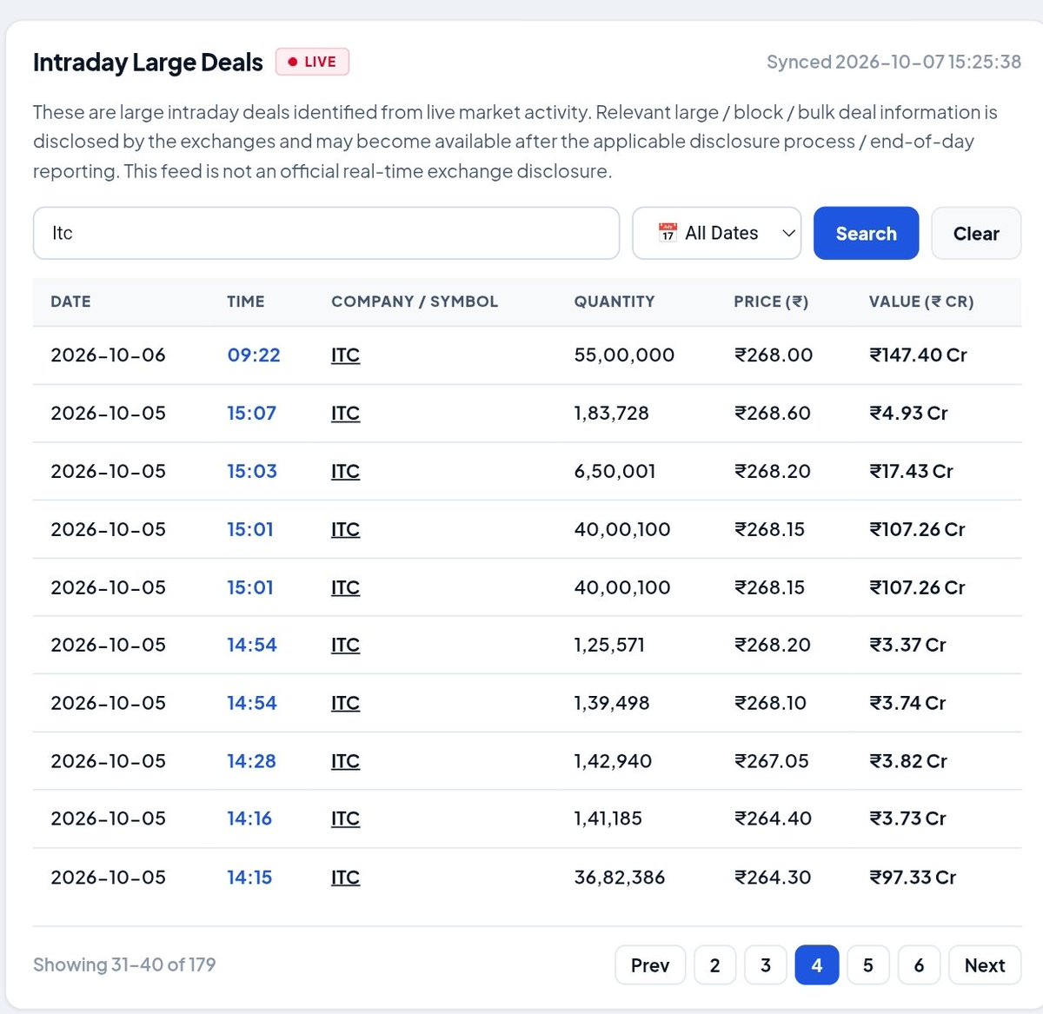
Task: Open the All Dates dropdown
Action: (716, 233)
